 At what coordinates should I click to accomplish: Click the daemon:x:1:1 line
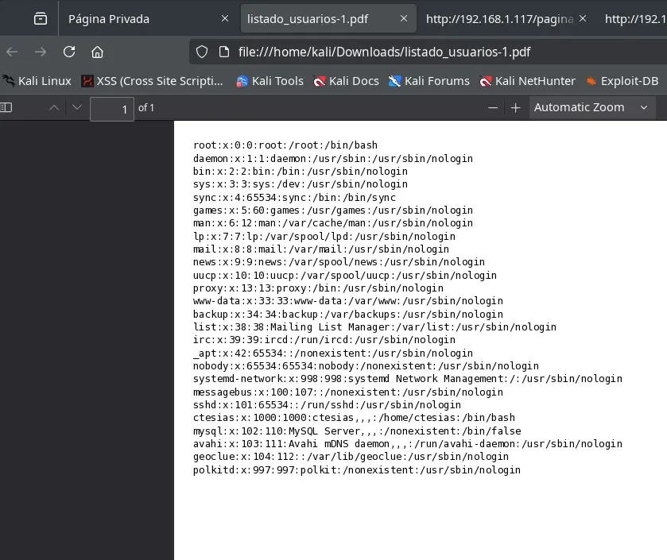click(333, 159)
